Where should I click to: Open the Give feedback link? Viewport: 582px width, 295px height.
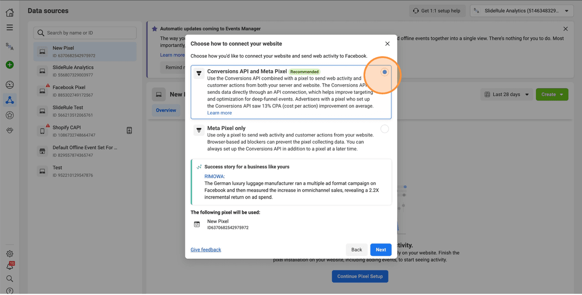tap(206, 250)
